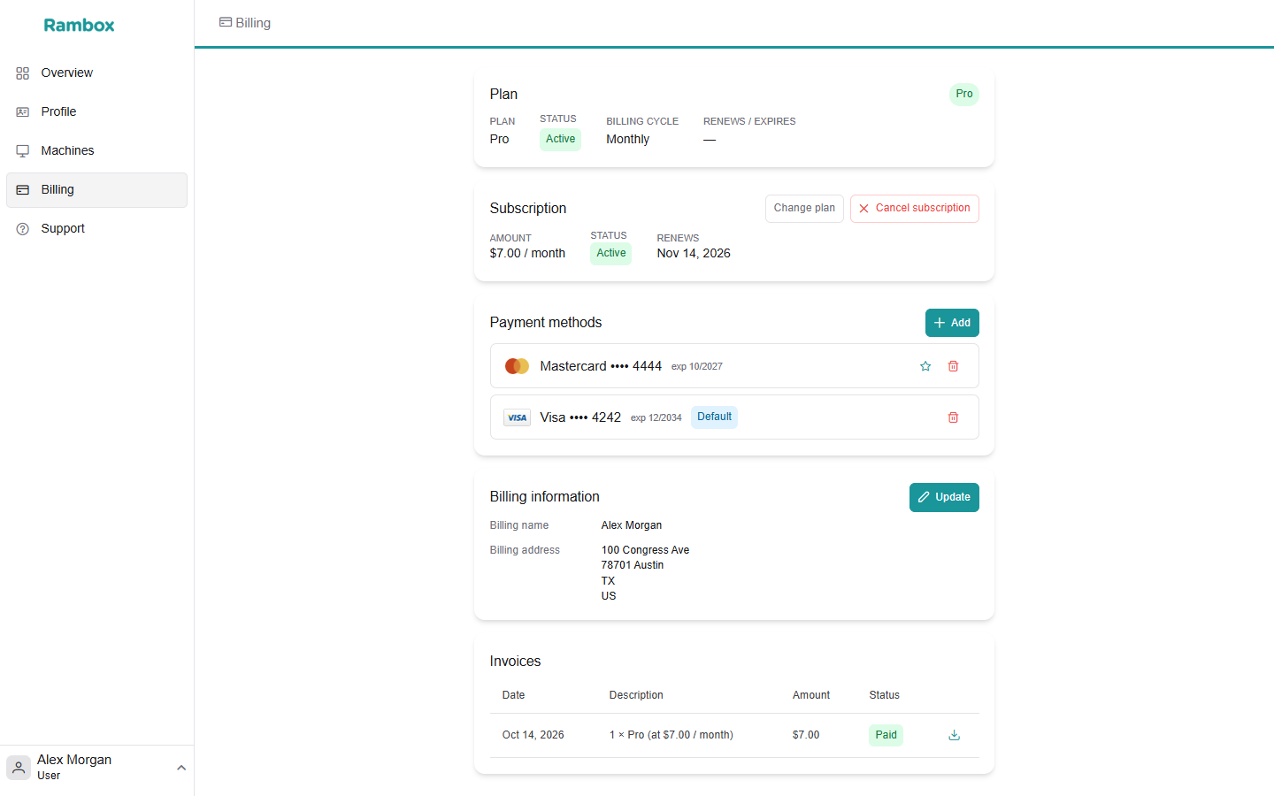Click the invoice description '1 × Pro'

pyautogui.click(x=671, y=735)
